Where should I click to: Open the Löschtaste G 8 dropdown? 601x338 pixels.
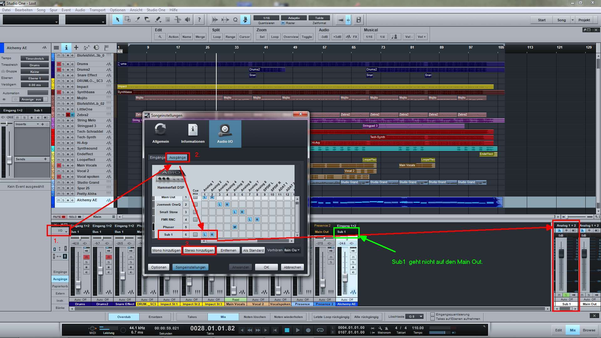click(x=414, y=316)
